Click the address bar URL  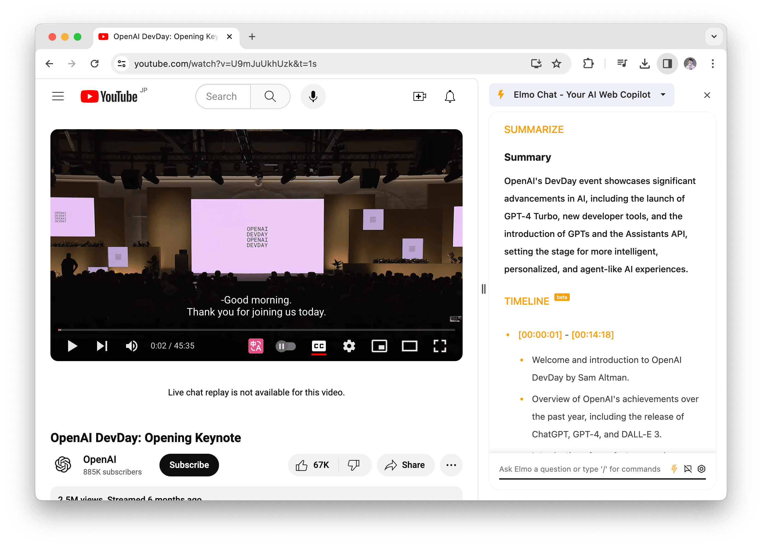point(225,64)
